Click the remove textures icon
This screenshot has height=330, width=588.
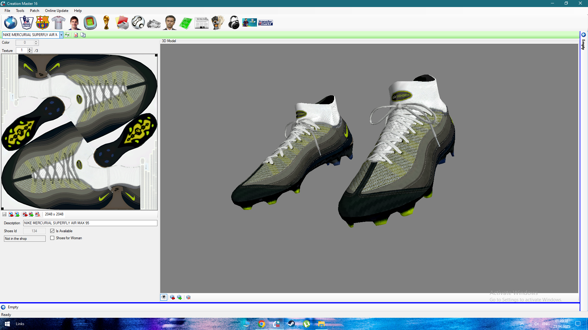(x=38, y=214)
